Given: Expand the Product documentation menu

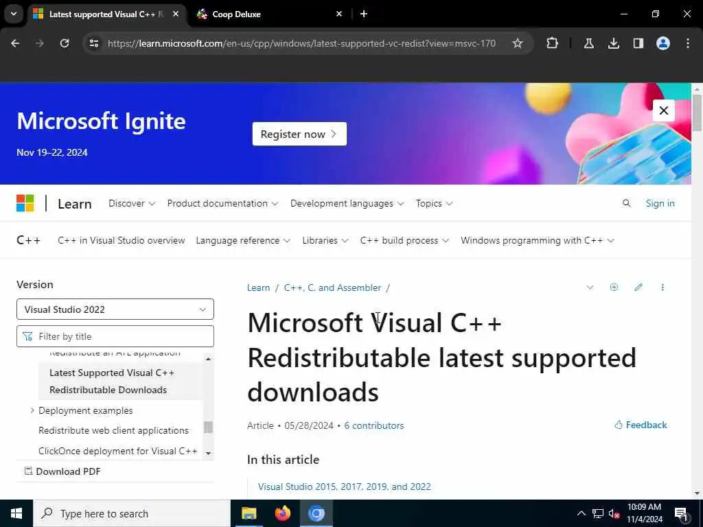Looking at the screenshot, I should [x=222, y=203].
